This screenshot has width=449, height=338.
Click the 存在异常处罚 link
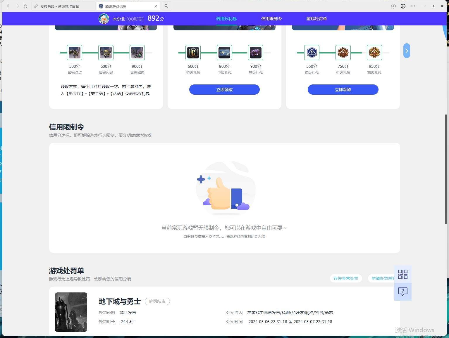[x=346, y=278]
